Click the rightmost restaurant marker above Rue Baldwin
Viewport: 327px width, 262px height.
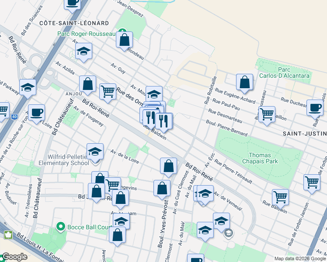(164, 122)
